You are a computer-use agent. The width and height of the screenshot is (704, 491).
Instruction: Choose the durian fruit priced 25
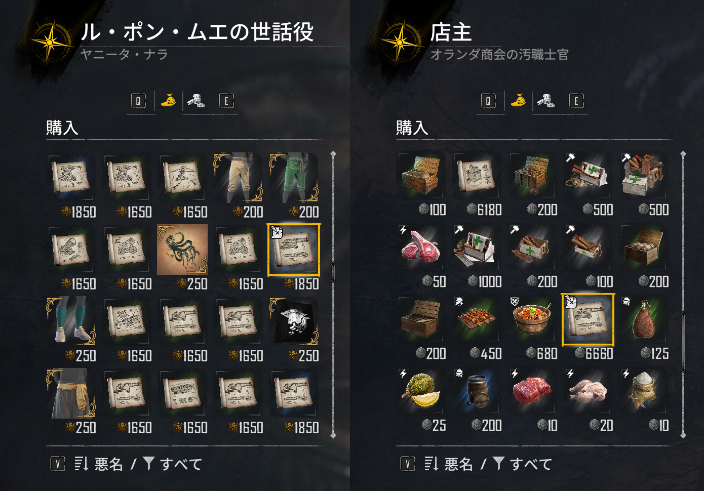point(421,391)
